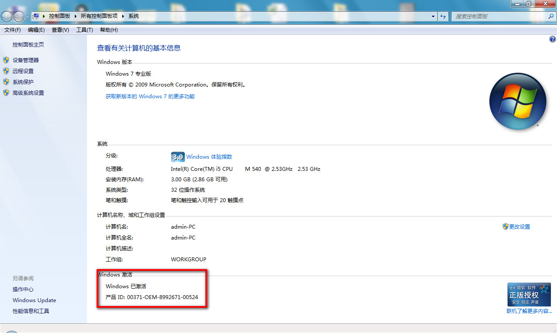This screenshot has height=333, width=557.
Task: Open 高级系统设置 link
Action: 28,93
